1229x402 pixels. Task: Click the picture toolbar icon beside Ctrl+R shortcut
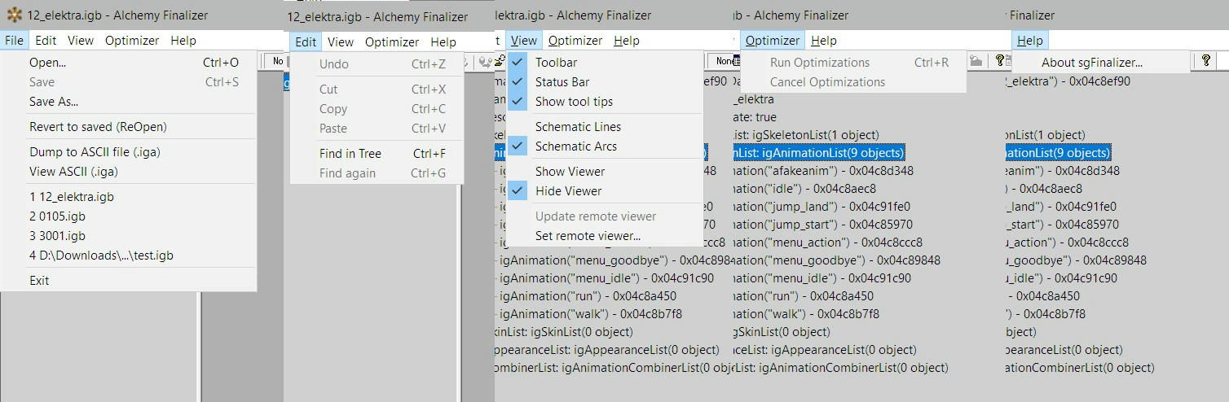click(976, 61)
